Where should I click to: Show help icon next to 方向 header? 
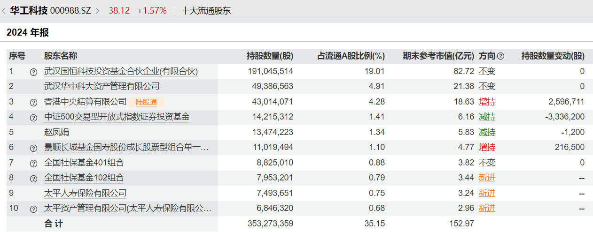point(500,56)
